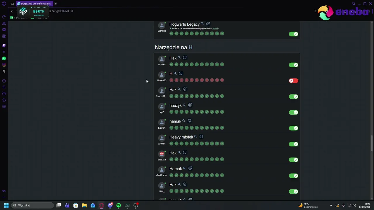Open reaction emoji for wpatka's Hak
The image size is (374, 210).
click(185, 57)
